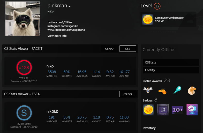Open the Leetify link
This screenshot has height=133, width=203.
[171, 70]
